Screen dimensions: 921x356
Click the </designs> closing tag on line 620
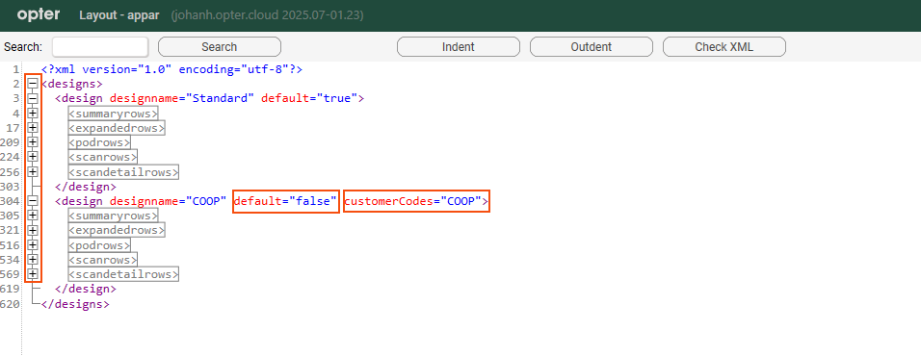pos(75,304)
